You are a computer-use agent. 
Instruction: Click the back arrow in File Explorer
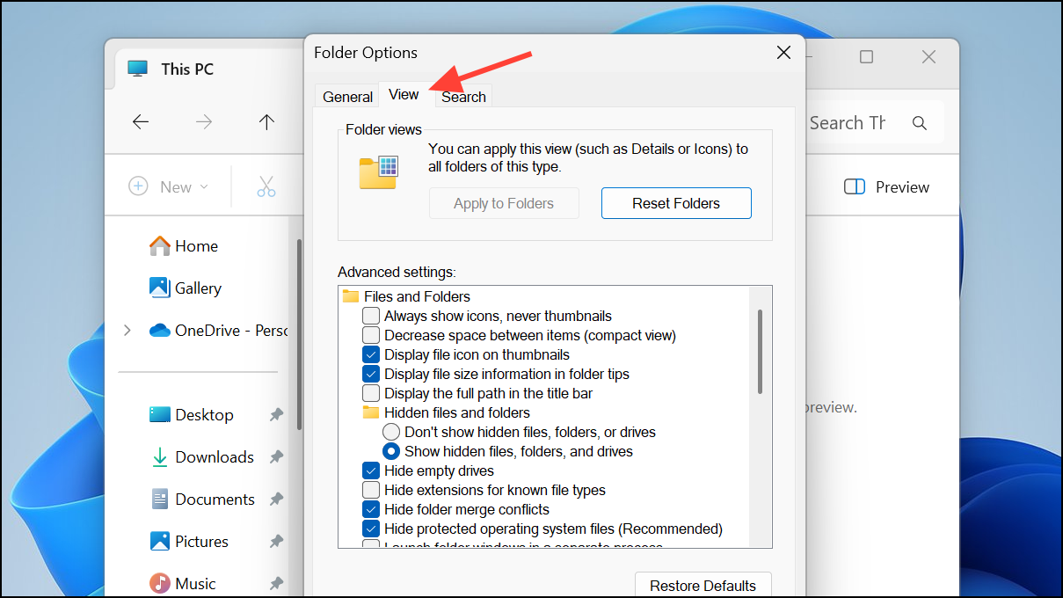point(141,122)
